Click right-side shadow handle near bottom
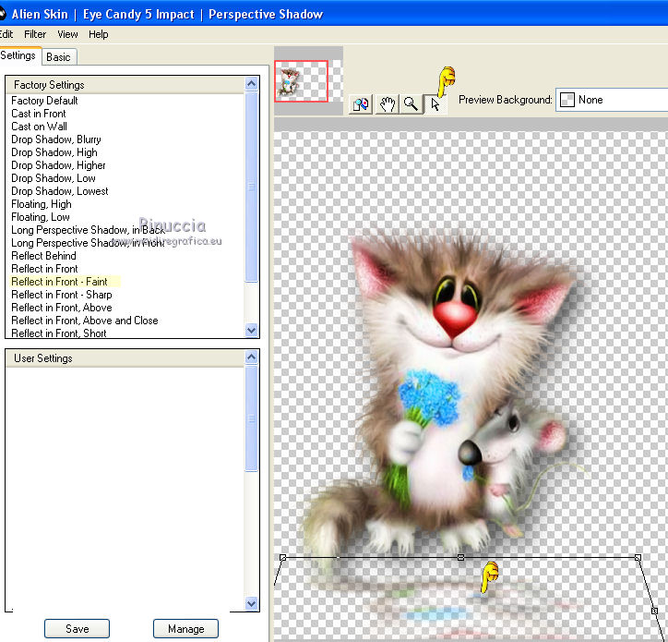Image resolution: width=668 pixels, height=642 pixels. [x=655, y=611]
